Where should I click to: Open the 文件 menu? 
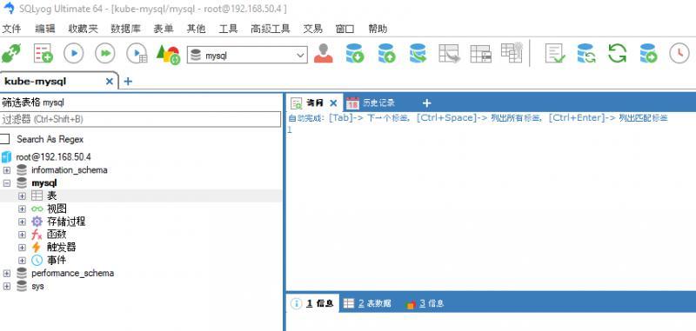(x=12, y=29)
